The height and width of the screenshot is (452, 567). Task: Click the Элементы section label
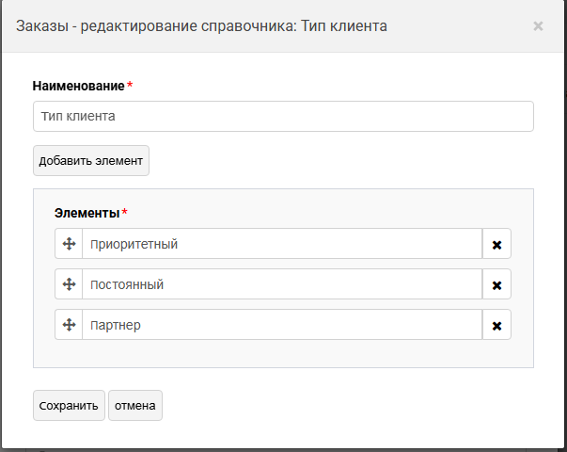87,214
